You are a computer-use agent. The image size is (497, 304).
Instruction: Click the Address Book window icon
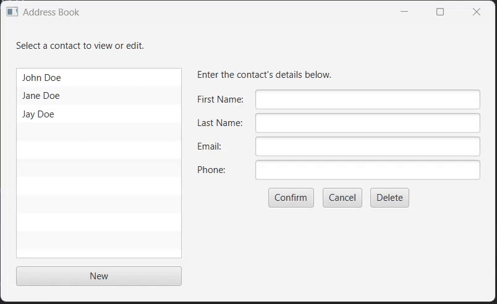tap(12, 12)
